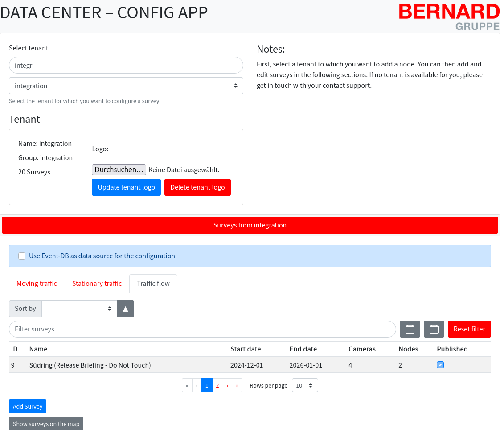Open the start date calendar picker
This screenshot has height=438, width=500.
410,329
